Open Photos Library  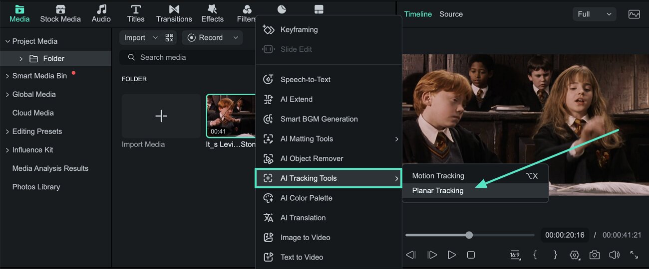pyautogui.click(x=36, y=187)
